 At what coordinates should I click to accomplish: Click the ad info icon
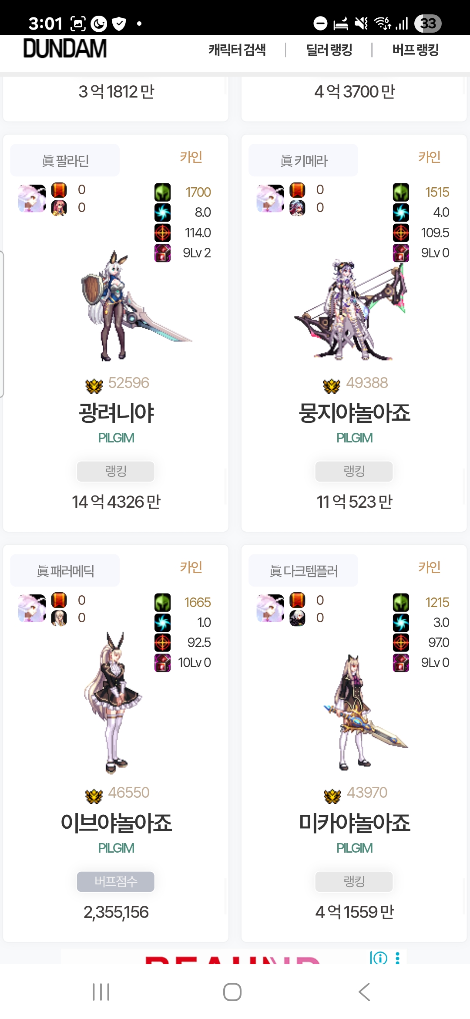tap(379, 958)
